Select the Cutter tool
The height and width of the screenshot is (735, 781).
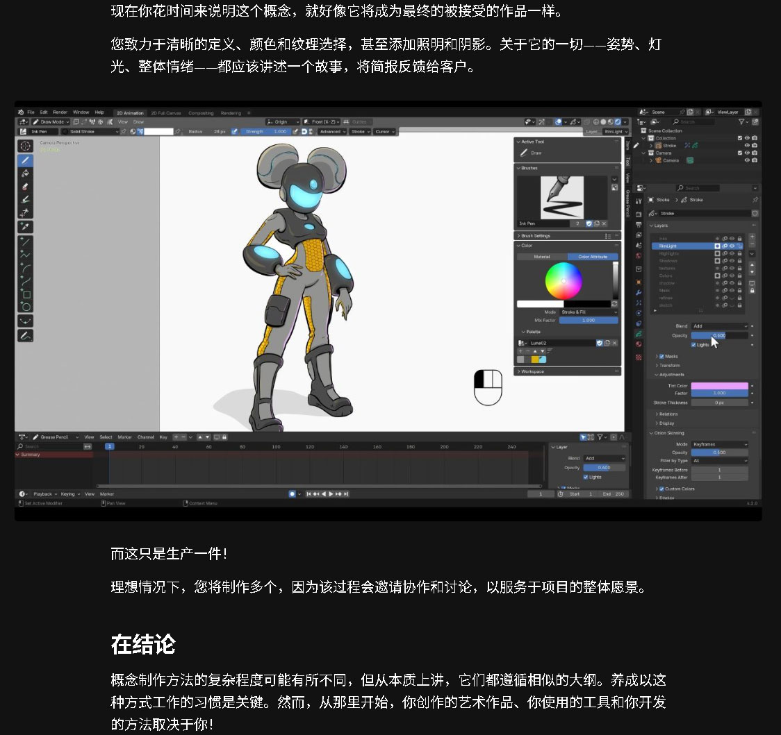coord(26,213)
